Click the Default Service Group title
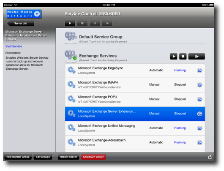224x171 pixels. [x=101, y=37]
